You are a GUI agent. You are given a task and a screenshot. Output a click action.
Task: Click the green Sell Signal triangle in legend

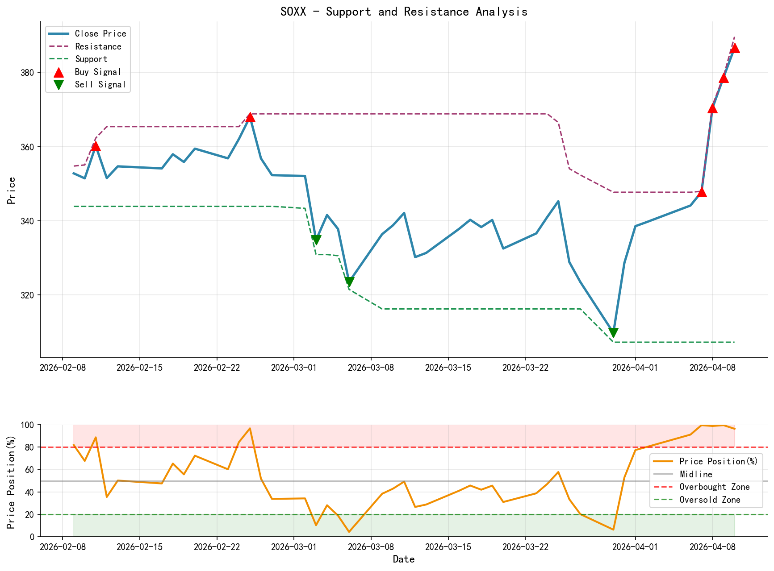pos(59,85)
